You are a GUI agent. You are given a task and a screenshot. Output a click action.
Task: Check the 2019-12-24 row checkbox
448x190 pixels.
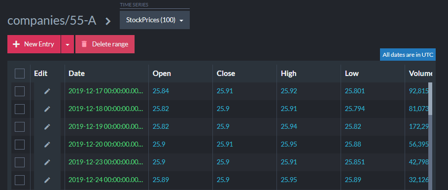coord(20,180)
